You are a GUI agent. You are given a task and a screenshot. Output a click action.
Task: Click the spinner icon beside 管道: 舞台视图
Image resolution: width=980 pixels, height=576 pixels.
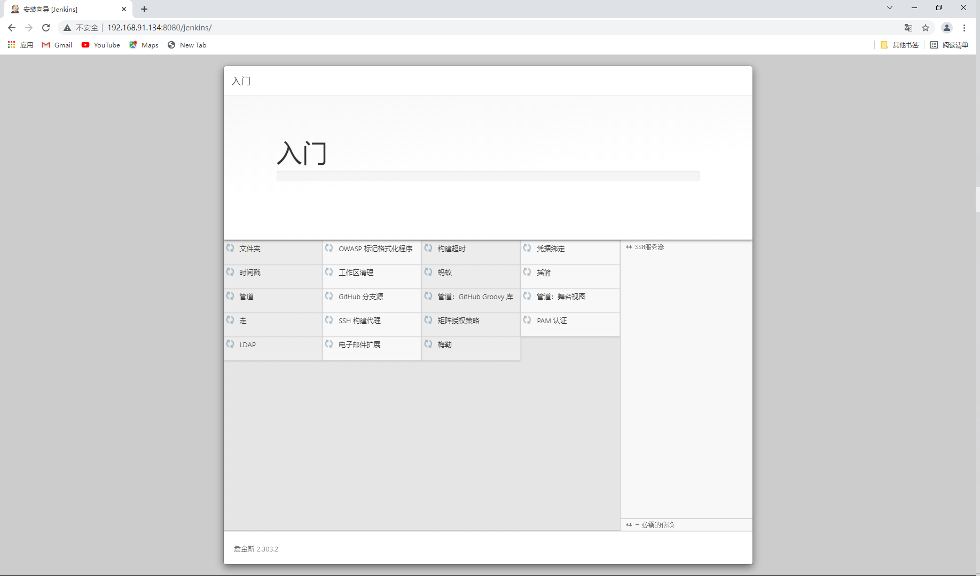527,296
